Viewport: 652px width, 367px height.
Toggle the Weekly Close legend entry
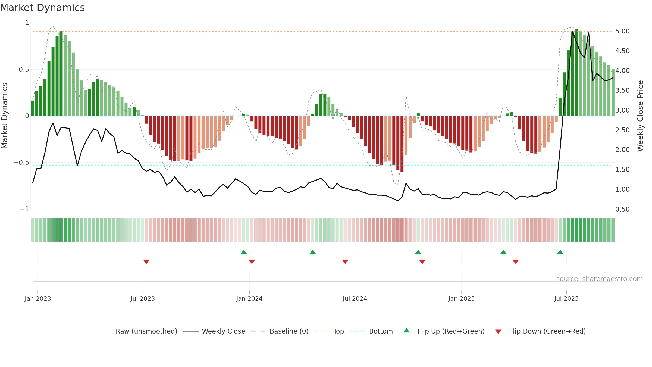[x=214, y=331]
